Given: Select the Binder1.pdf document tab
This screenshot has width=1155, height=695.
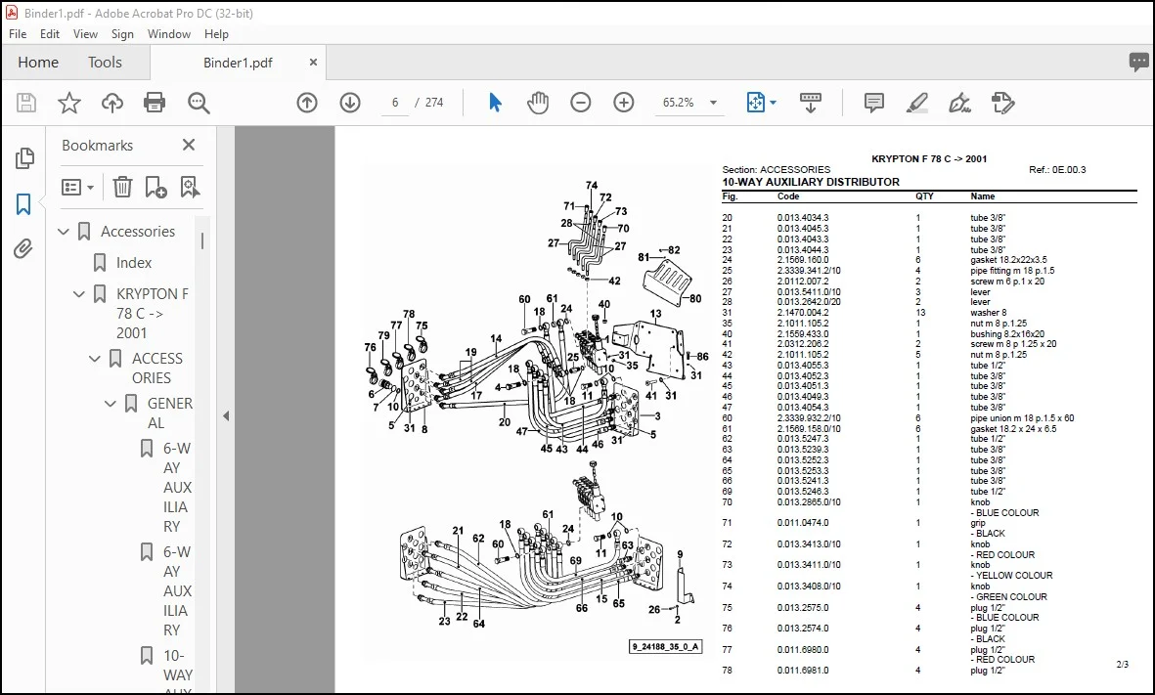Looking at the screenshot, I should (238, 63).
